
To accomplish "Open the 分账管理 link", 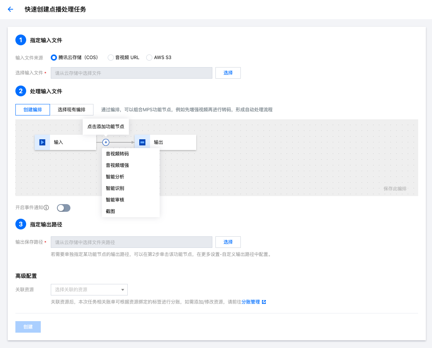I will coord(251,302).
